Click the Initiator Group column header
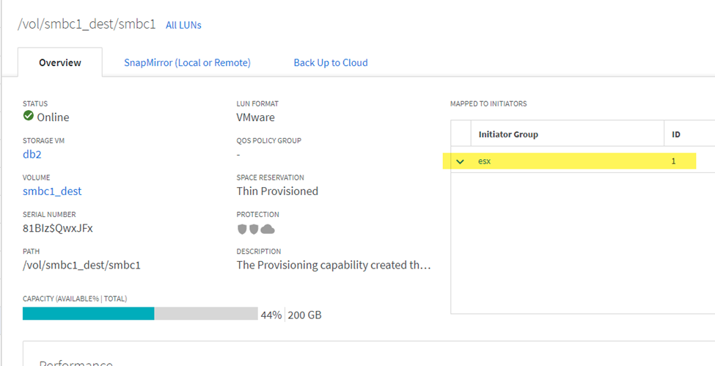Screen dimensions: 715x366 pyautogui.click(x=508, y=134)
